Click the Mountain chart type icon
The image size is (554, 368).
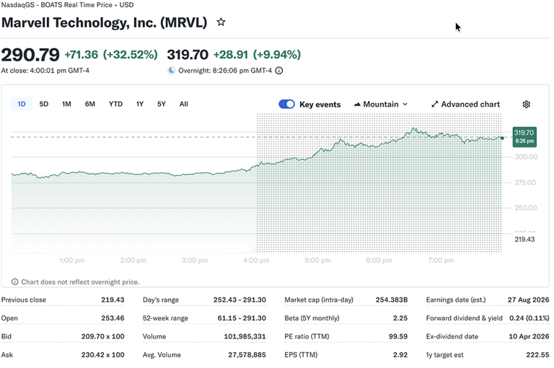pyautogui.click(x=357, y=104)
